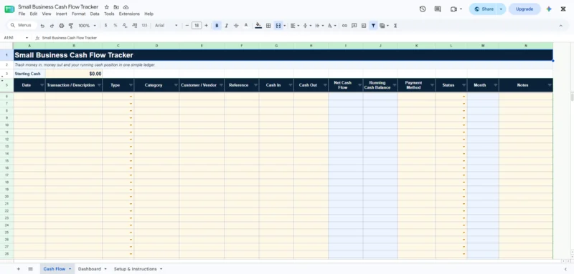Open the Edit menu
Viewport: 574px width, 274px height.
click(33, 14)
